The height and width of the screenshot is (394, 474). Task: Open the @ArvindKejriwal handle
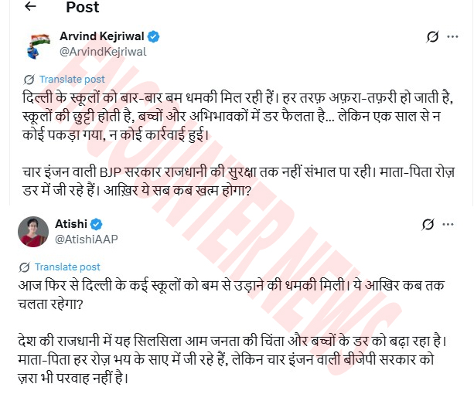103,52
